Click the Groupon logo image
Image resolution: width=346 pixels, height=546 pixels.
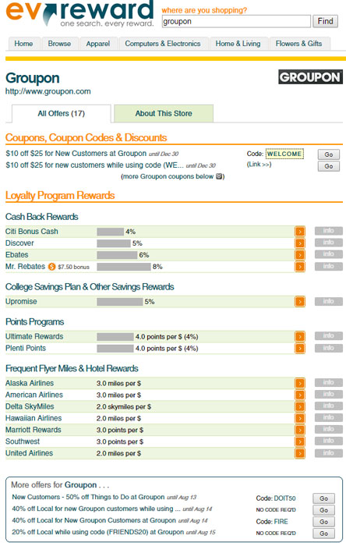pyautogui.click(x=310, y=77)
